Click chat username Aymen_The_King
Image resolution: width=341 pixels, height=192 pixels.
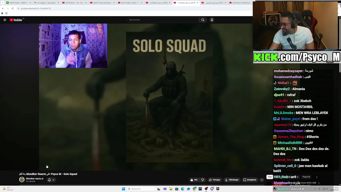(291, 137)
